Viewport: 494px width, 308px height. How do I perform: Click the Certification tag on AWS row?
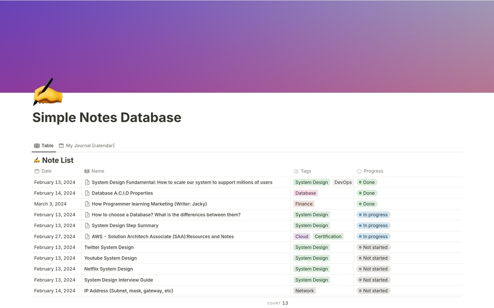(x=328, y=236)
